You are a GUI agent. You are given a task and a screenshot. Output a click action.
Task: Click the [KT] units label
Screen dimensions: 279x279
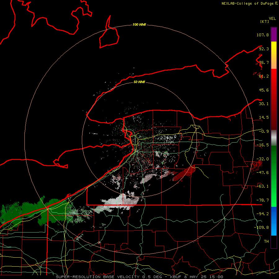pos(264,21)
